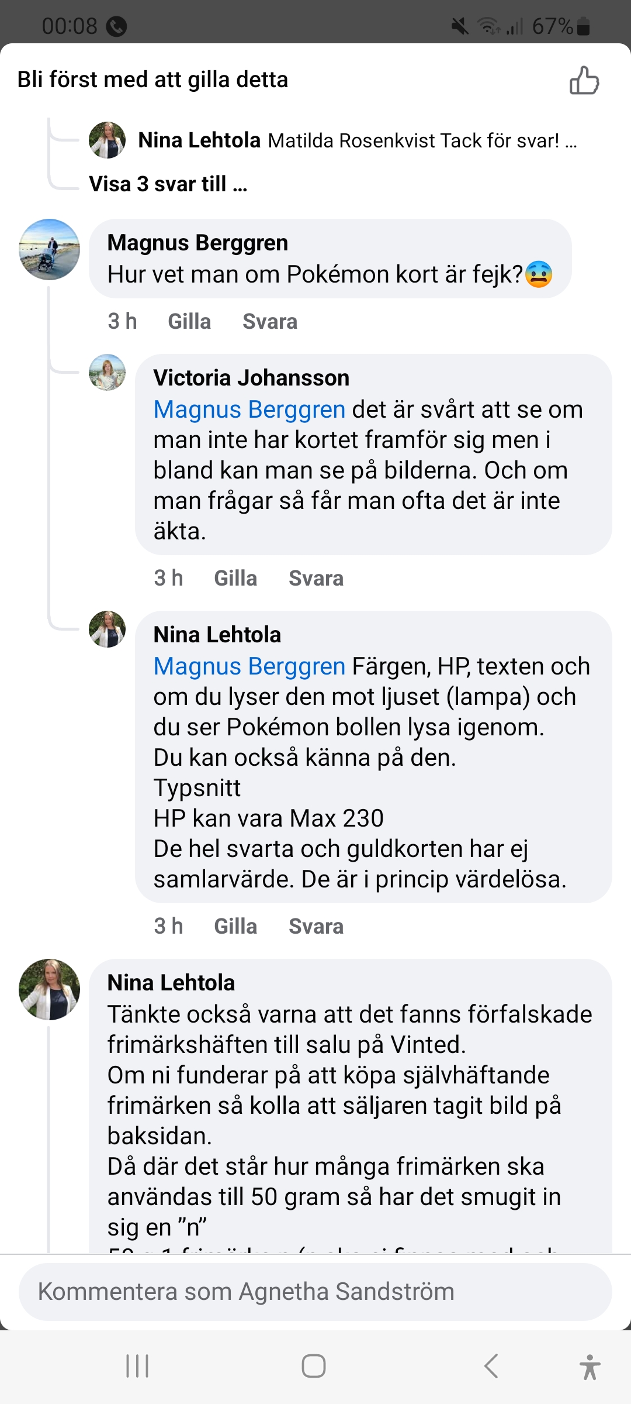631x1404 pixels.
Task: Tap the Android recent apps icon
Action: point(137,1366)
